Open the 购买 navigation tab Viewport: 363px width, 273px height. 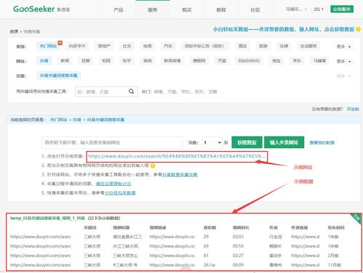[187, 10]
